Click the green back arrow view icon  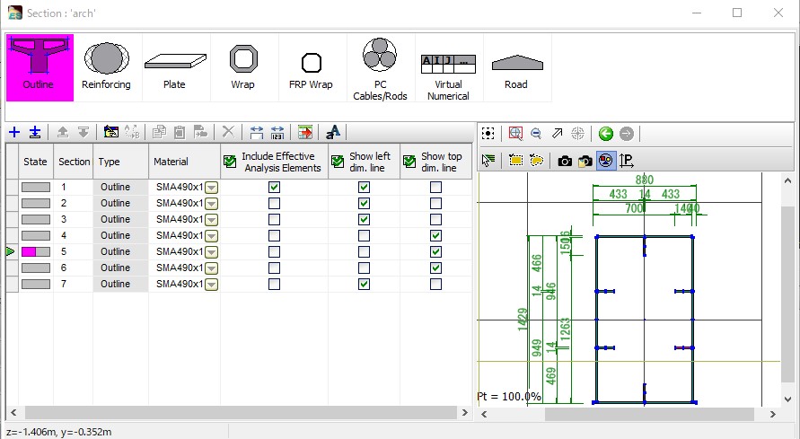pos(606,134)
